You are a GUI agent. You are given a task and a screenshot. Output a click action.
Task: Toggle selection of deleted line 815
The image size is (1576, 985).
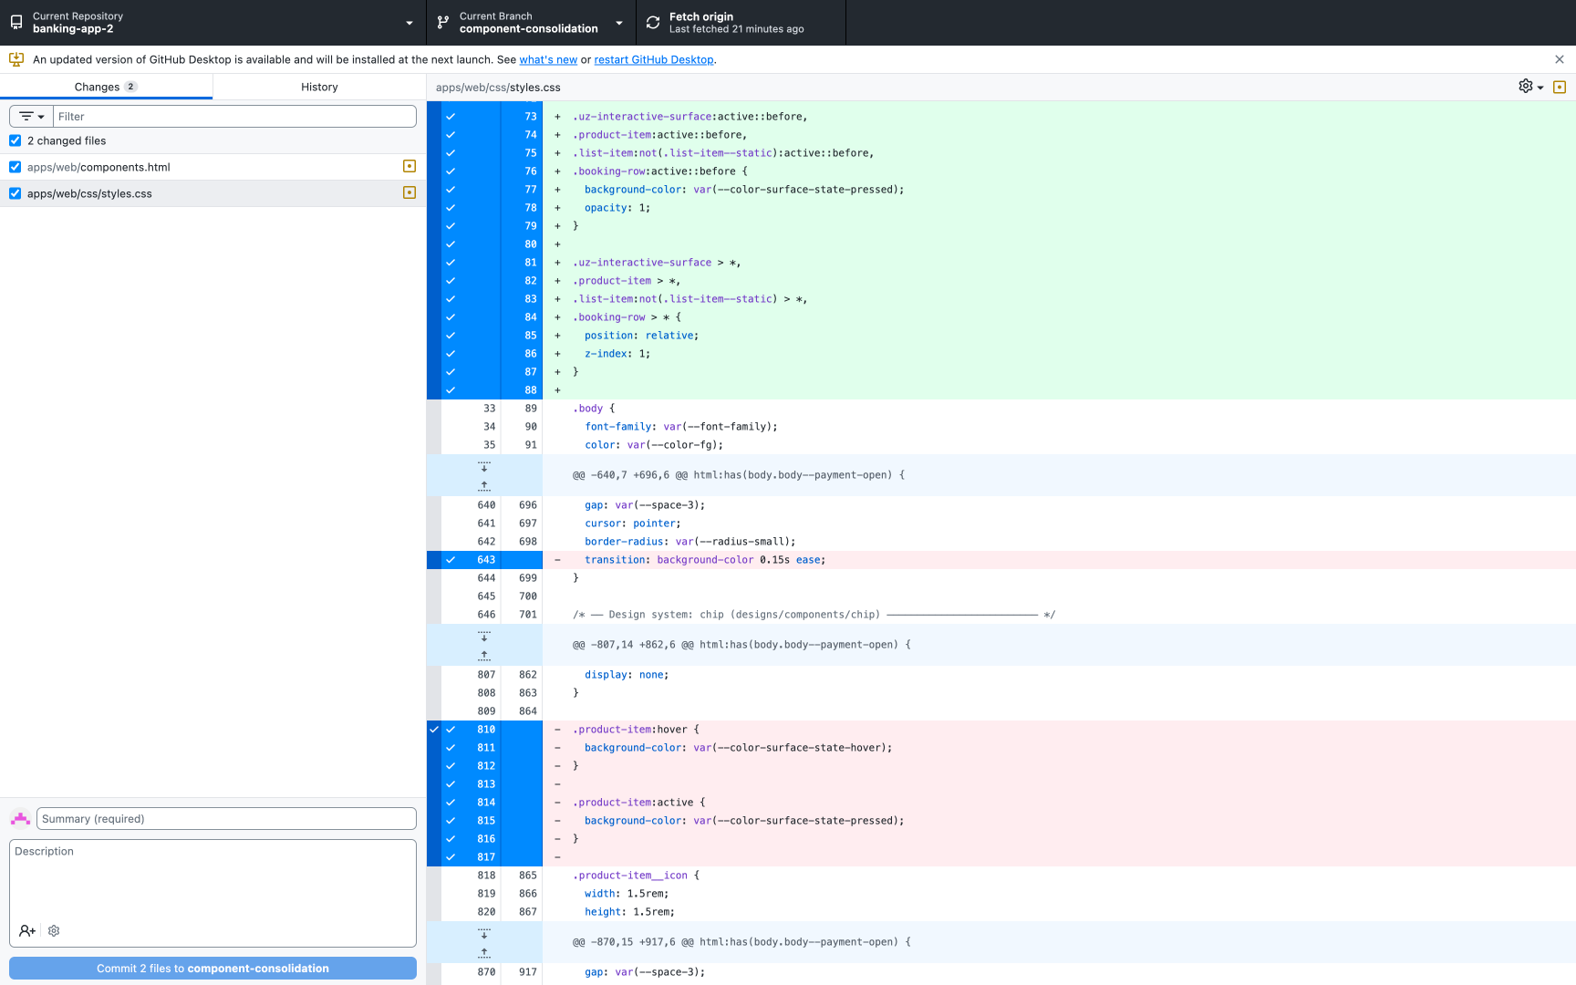coord(493,821)
